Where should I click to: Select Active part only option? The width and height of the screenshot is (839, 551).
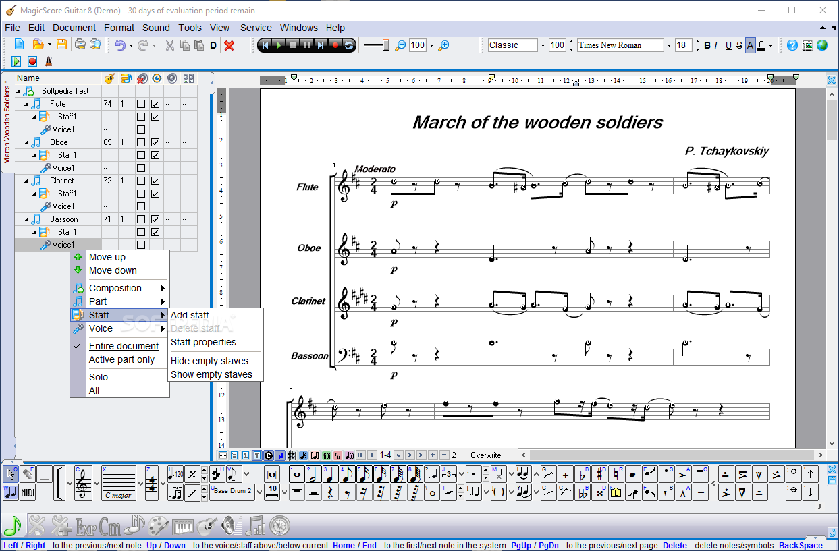(121, 359)
